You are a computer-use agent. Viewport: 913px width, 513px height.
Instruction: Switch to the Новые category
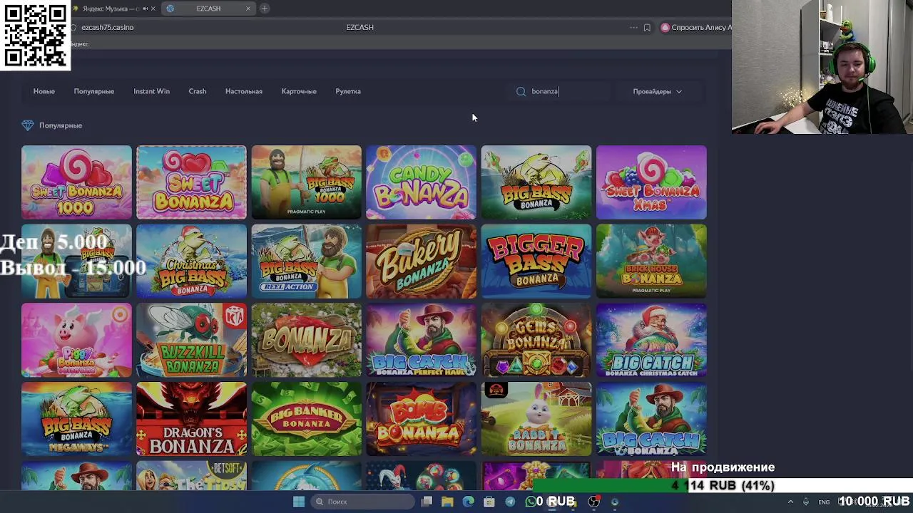coord(44,91)
